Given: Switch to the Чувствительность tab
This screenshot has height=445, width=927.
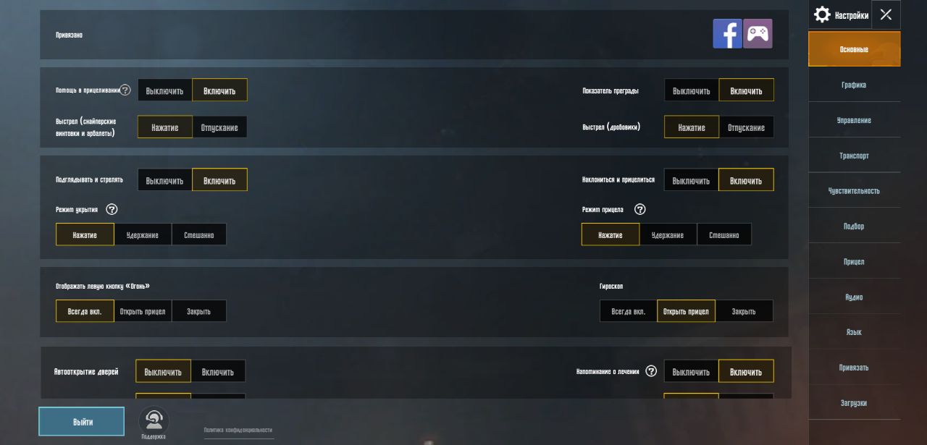Looking at the screenshot, I should [x=854, y=190].
